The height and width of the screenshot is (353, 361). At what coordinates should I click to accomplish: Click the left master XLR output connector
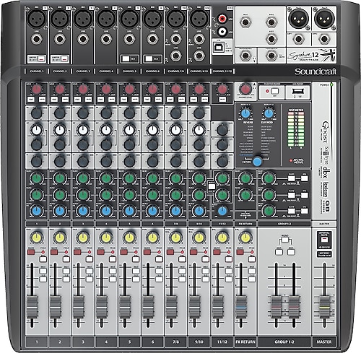298,19
